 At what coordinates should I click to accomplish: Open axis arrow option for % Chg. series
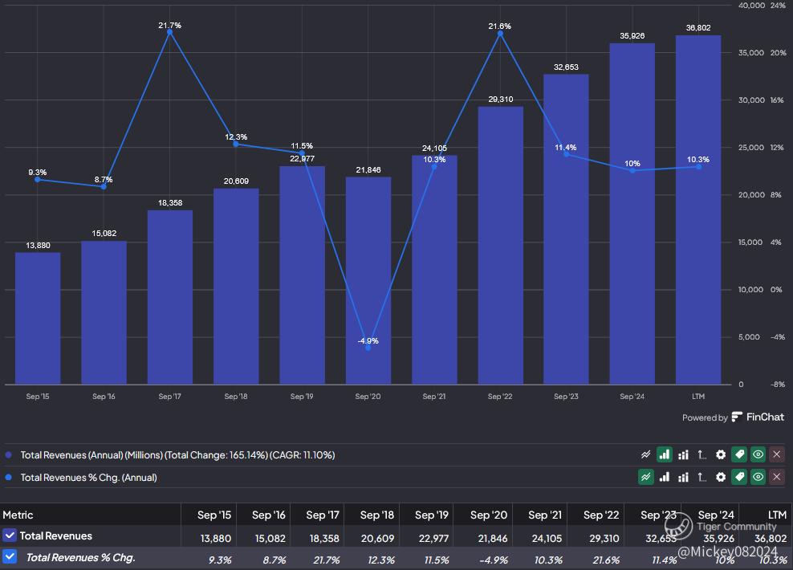click(701, 477)
